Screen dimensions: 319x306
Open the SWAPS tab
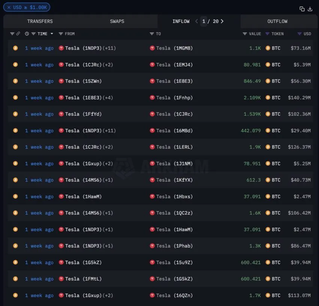[x=117, y=21]
